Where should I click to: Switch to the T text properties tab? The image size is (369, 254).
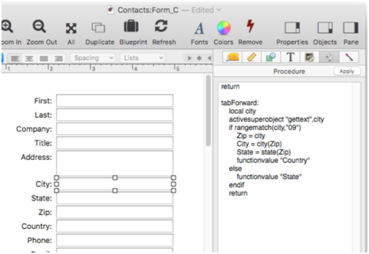pos(290,57)
